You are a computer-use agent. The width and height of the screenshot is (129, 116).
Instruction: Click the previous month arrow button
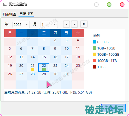66,24
